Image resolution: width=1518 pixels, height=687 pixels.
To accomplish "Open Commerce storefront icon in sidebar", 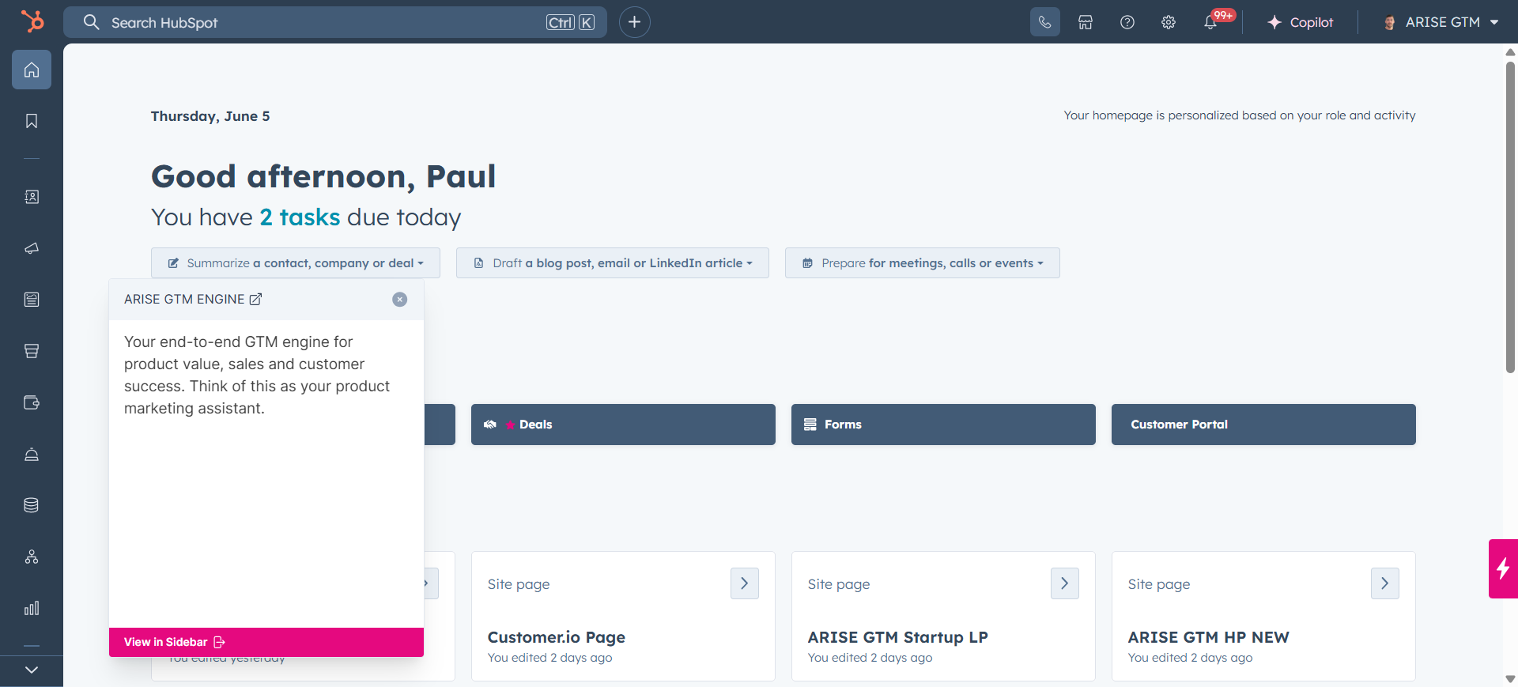I will click(32, 351).
